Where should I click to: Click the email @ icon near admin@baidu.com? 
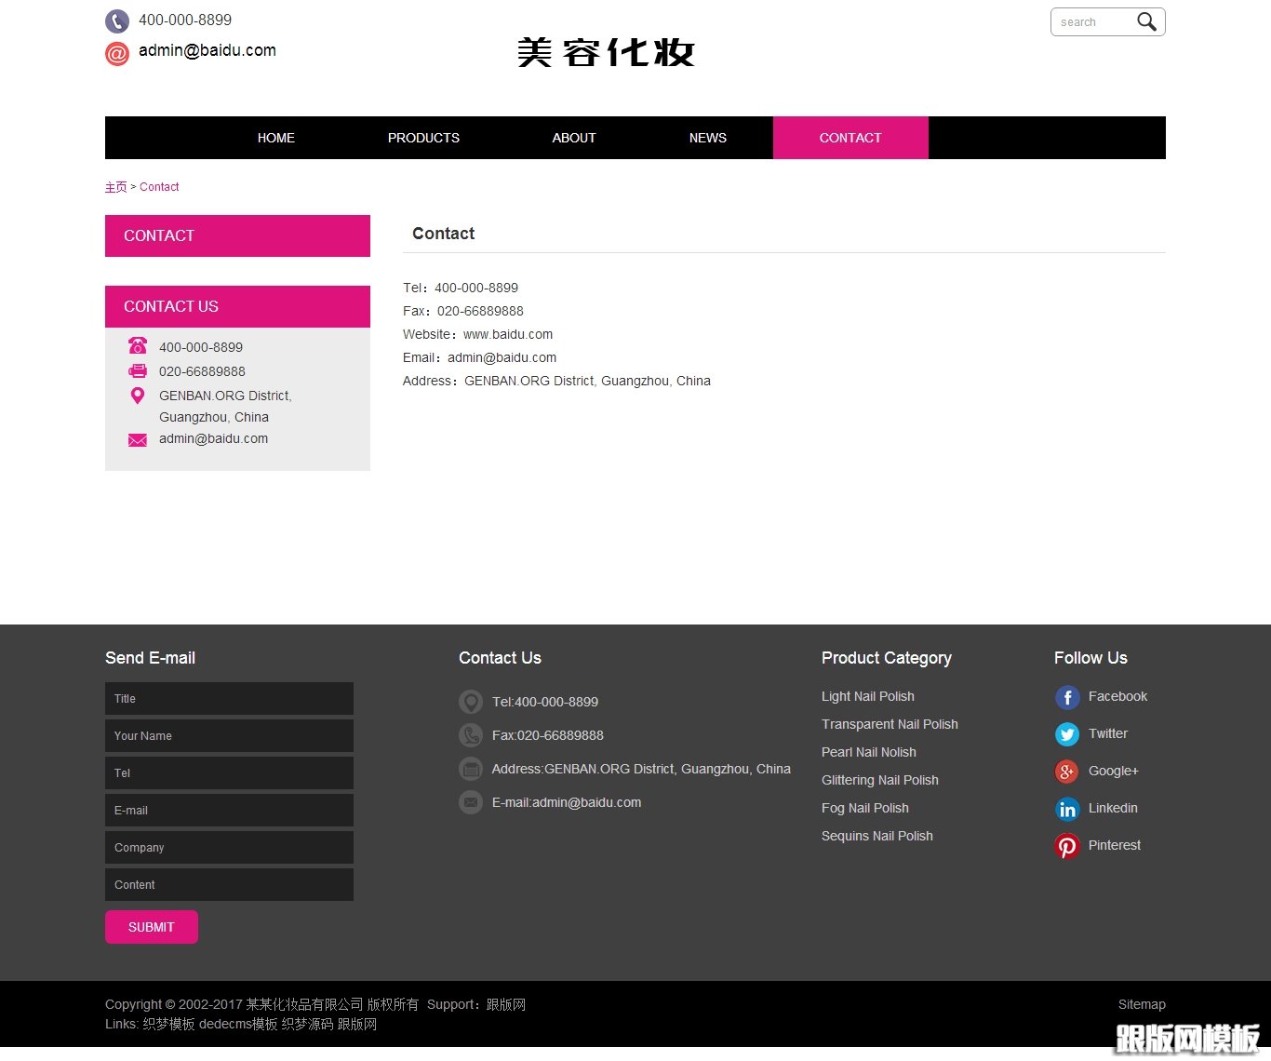[x=115, y=53]
